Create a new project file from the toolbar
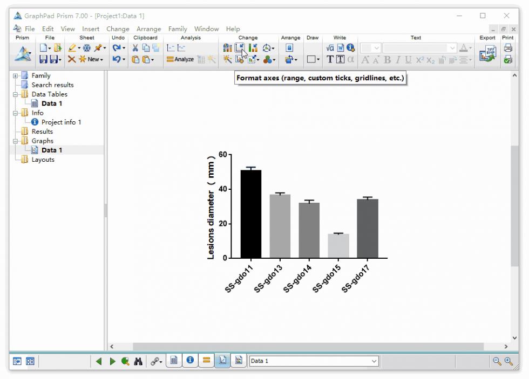 44,48
